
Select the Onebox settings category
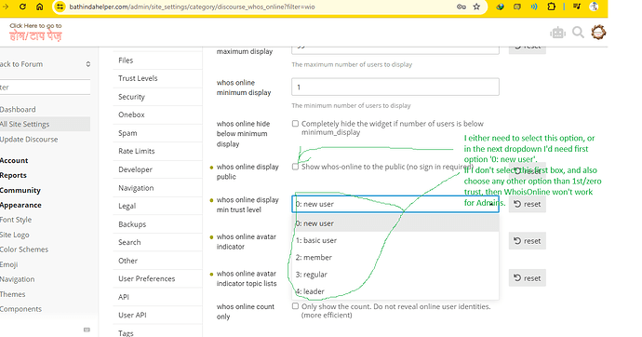(x=157, y=115)
